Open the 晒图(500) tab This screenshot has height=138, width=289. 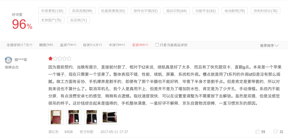point(46,45)
